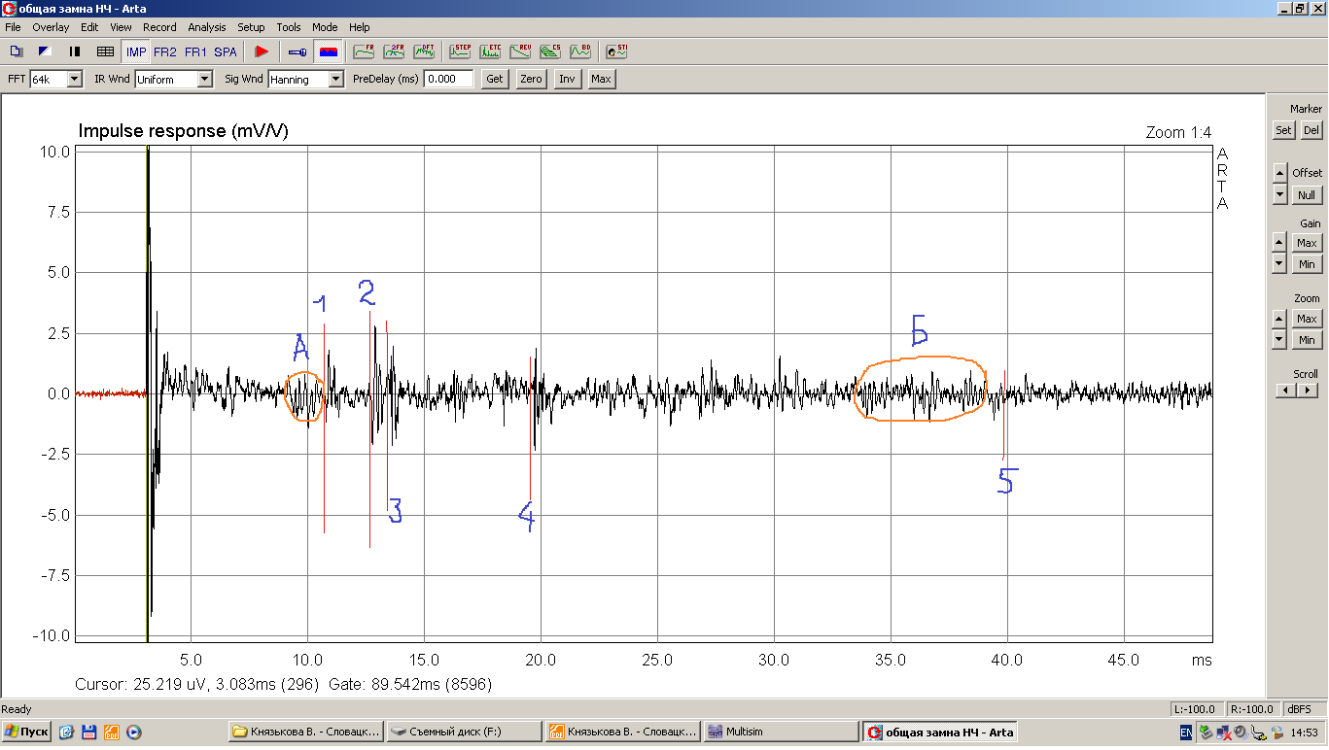Open the Overlay menu
Screen dimensions: 1329x750
point(51,27)
